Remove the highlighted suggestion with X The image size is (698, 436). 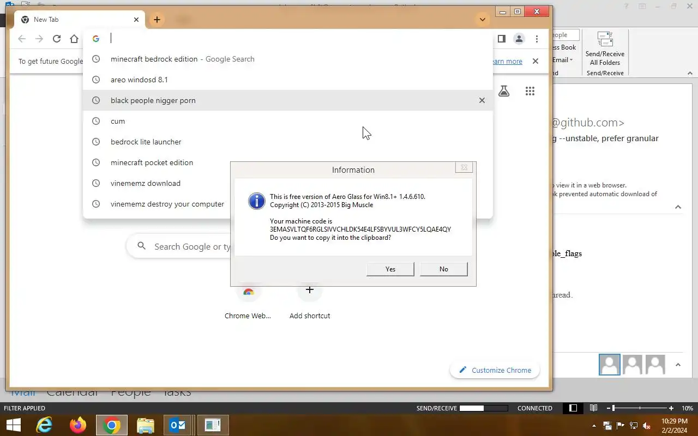(x=482, y=100)
